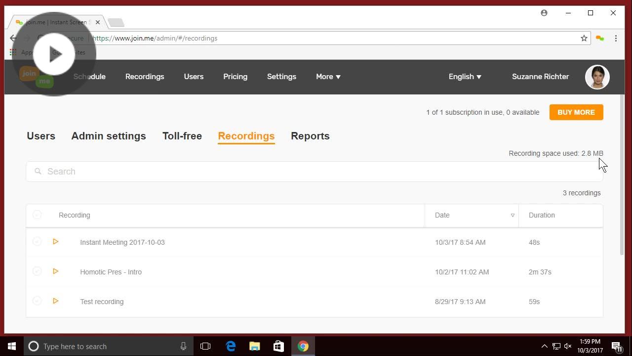Tick the Test recording row checkbox
The height and width of the screenshot is (356, 632).
(37, 301)
